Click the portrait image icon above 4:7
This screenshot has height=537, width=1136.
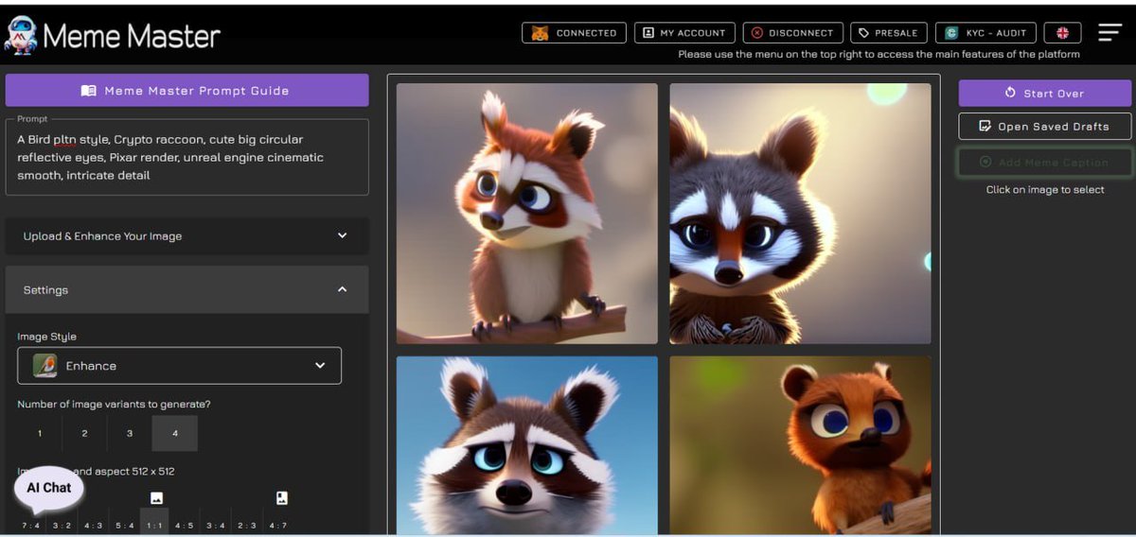[x=281, y=498]
